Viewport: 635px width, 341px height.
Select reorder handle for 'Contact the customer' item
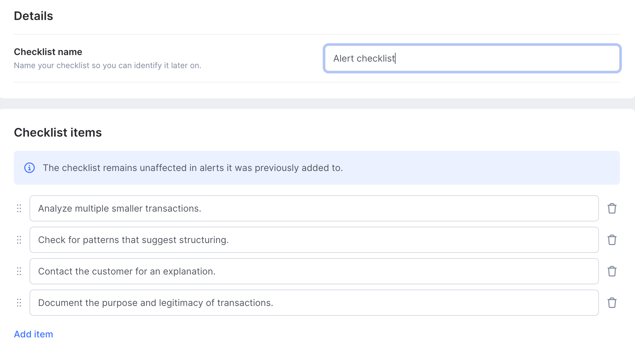click(x=19, y=271)
